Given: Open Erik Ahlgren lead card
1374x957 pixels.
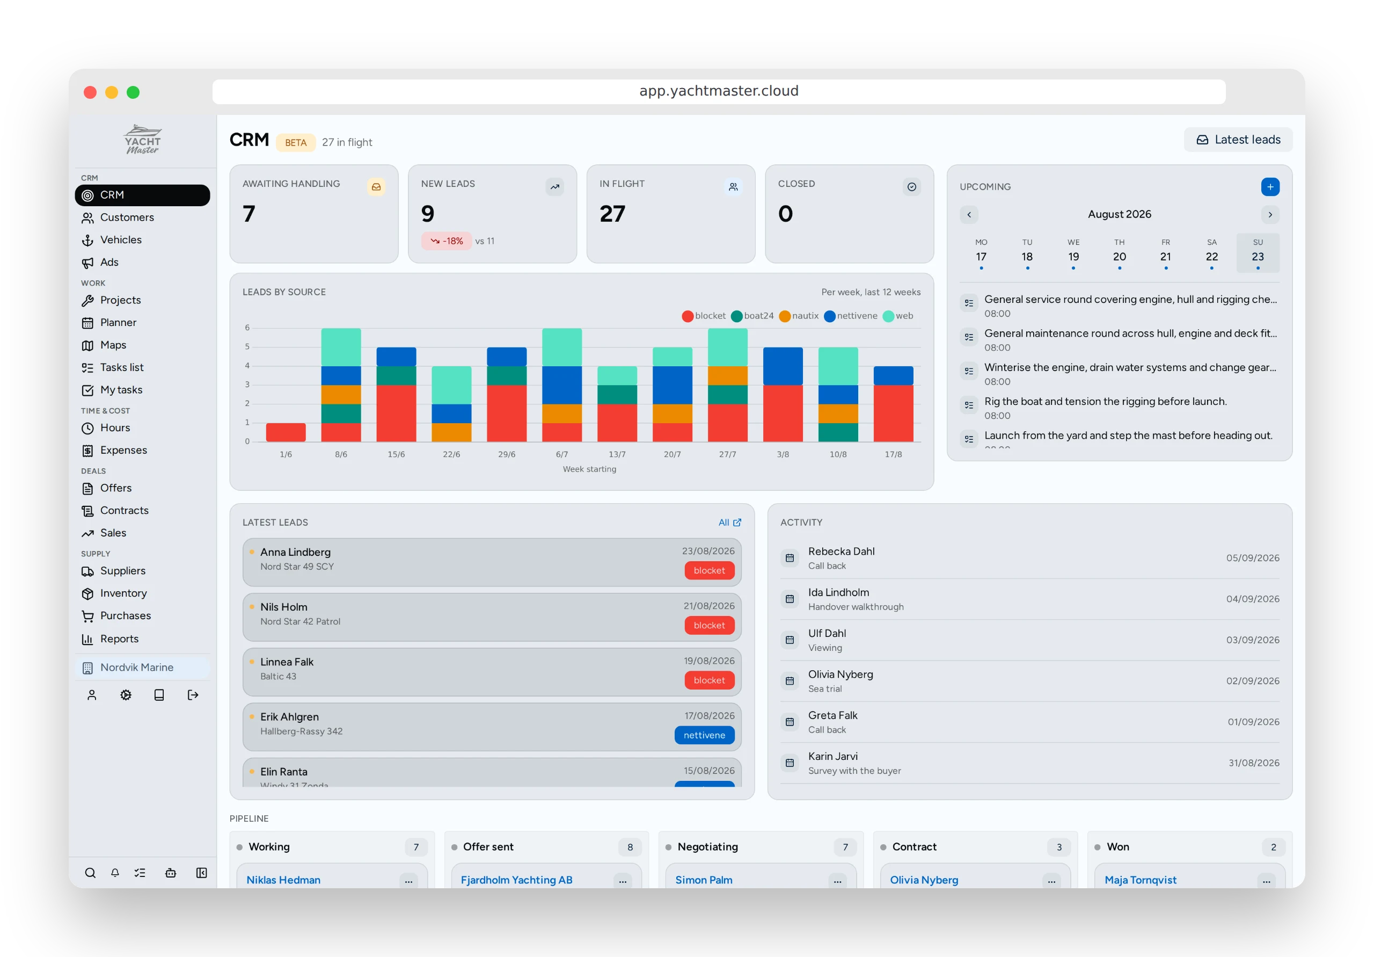Looking at the screenshot, I should pyautogui.click(x=491, y=727).
